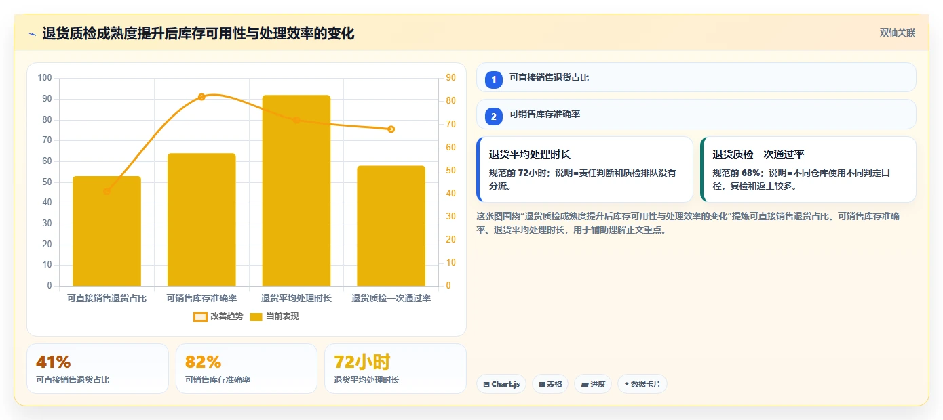Click the 表格 tag

(550, 384)
